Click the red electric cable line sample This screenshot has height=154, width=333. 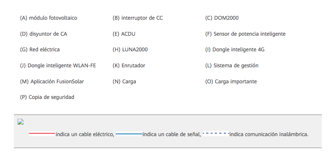pyautogui.click(x=42, y=134)
